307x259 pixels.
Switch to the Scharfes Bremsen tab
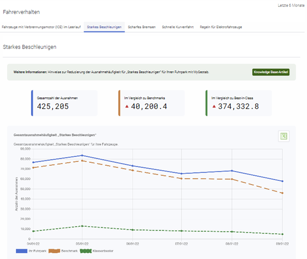(x=142, y=27)
